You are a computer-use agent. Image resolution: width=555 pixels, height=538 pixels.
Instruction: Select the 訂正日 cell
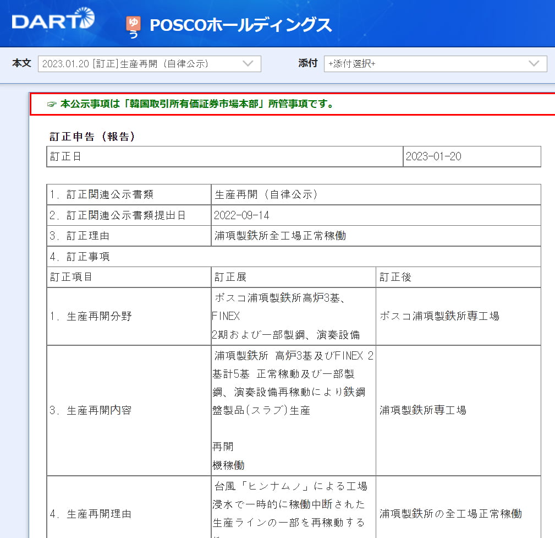point(225,156)
